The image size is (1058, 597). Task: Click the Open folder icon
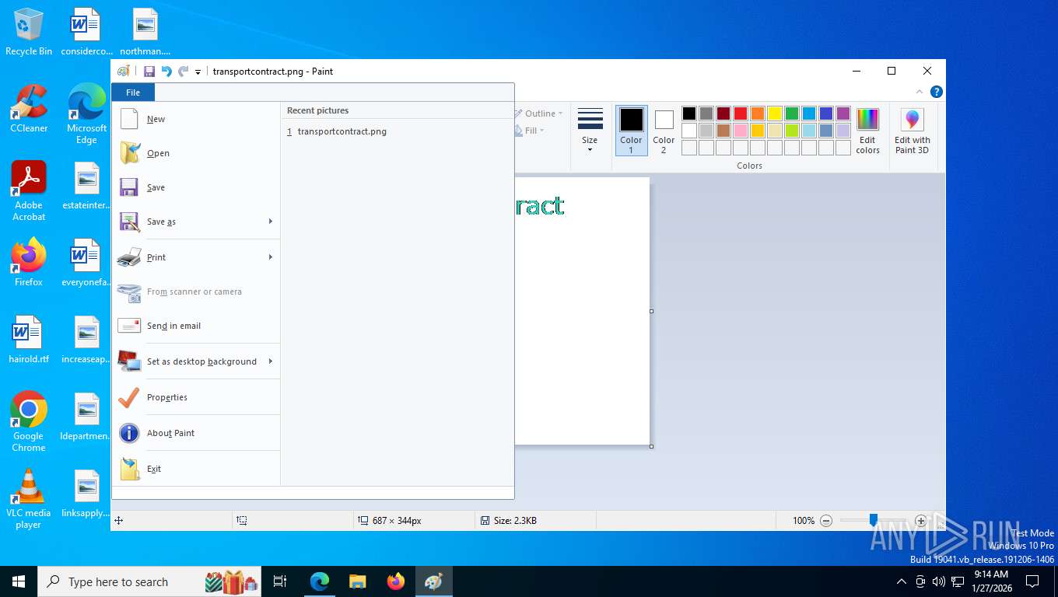point(129,153)
